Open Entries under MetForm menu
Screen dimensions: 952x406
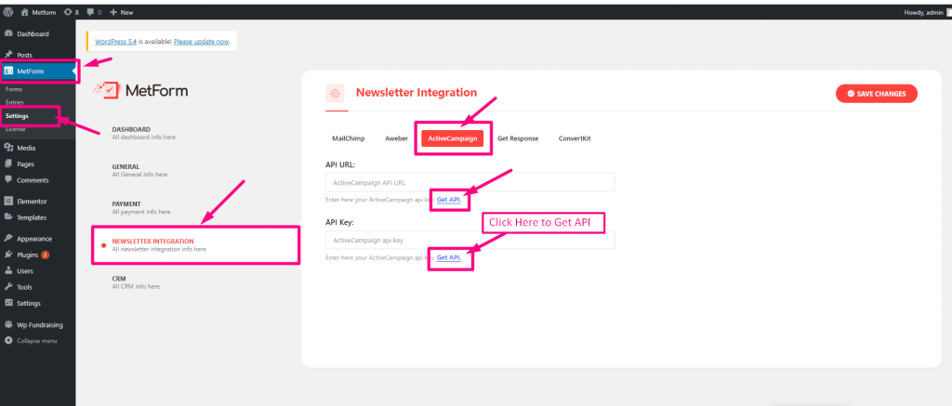[x=15, y=102]
